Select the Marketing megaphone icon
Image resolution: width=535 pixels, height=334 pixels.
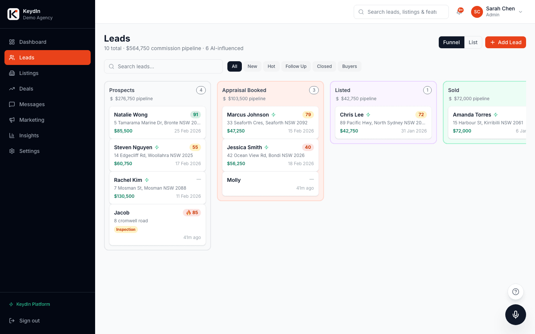point(12,120)
